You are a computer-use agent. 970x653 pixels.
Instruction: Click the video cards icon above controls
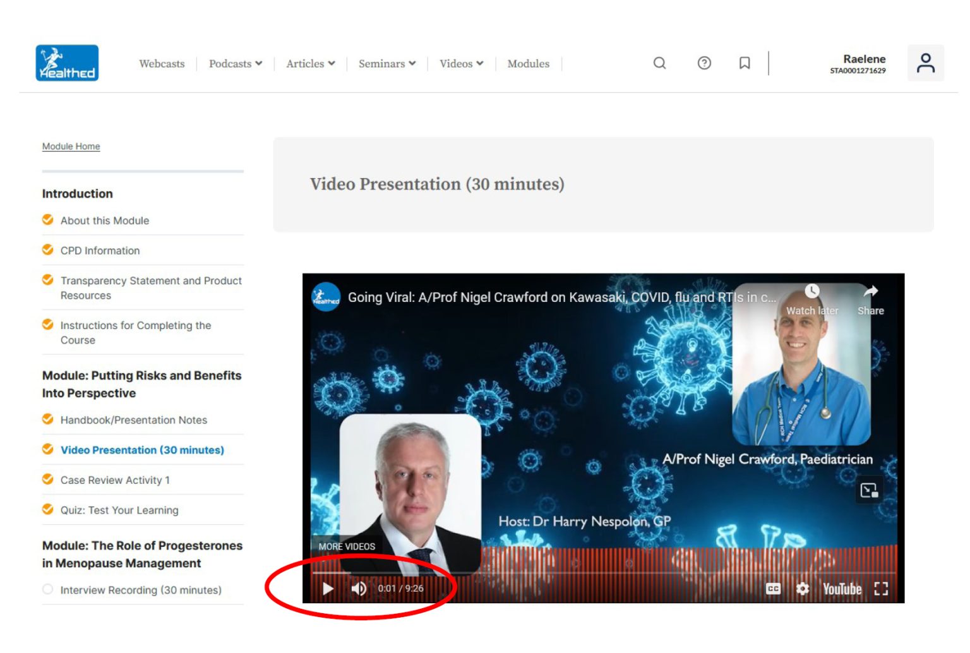869,490
